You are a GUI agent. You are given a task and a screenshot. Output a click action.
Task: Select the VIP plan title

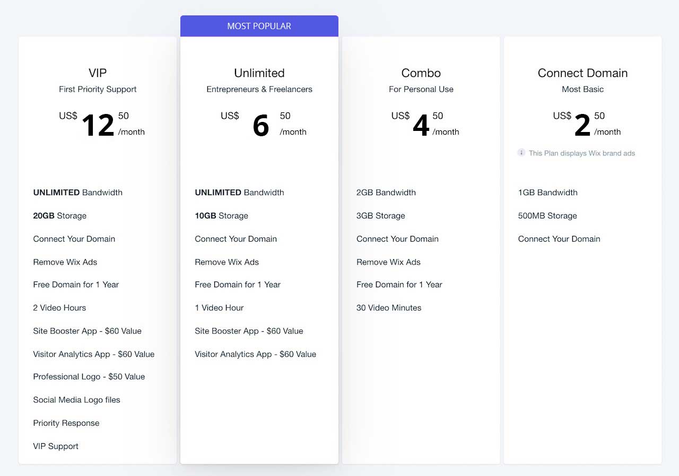(98, 73)
